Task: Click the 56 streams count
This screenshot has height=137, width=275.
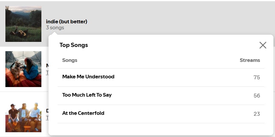Action: 256,96
